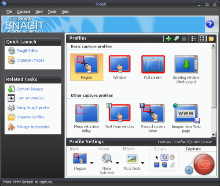Open the Help menu
Screen dimensions: 220x186
(65, 11)
